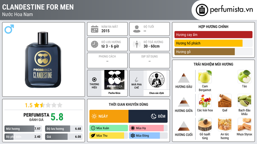257x144 pixels.
Task: Select the blue Mùa Đông season bar
Action: pyautogui.click(x=148, y=135)
